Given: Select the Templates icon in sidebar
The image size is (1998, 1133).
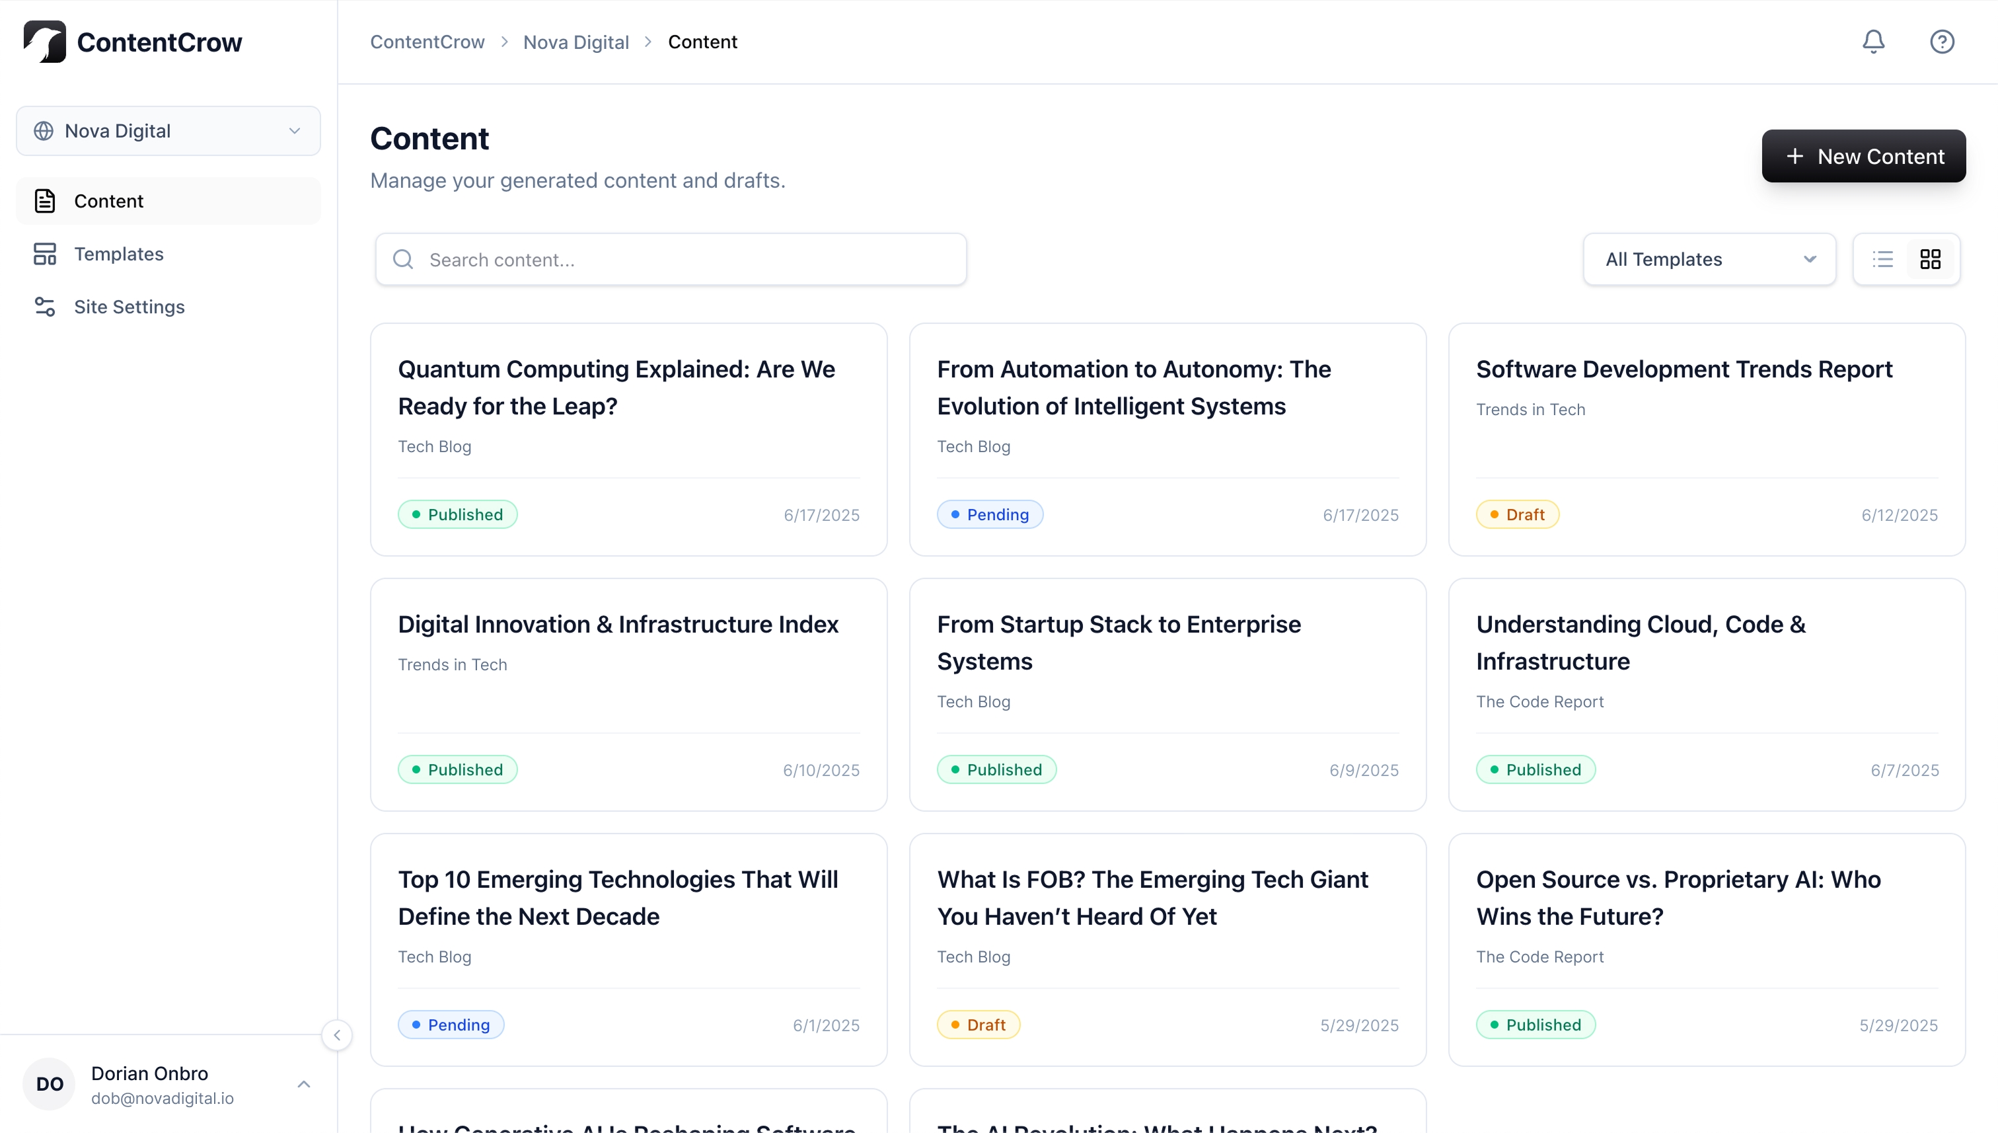Looking at the screenshot, I should click(x=44, y=253).
